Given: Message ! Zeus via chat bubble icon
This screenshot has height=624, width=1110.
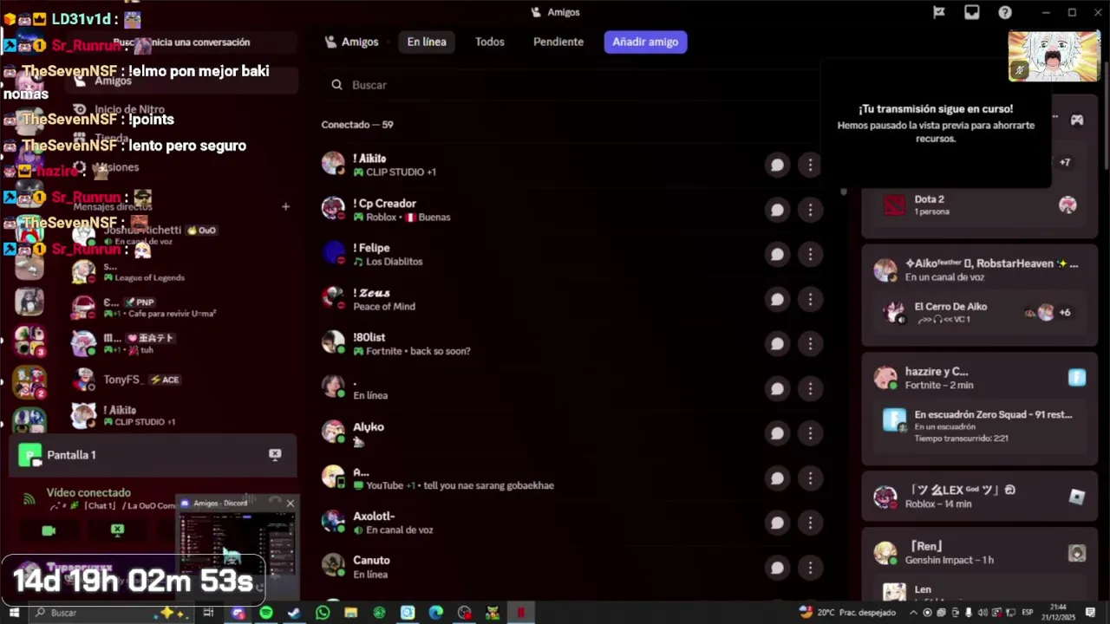Looking at the screenshot, I should [x=777, y=299].
